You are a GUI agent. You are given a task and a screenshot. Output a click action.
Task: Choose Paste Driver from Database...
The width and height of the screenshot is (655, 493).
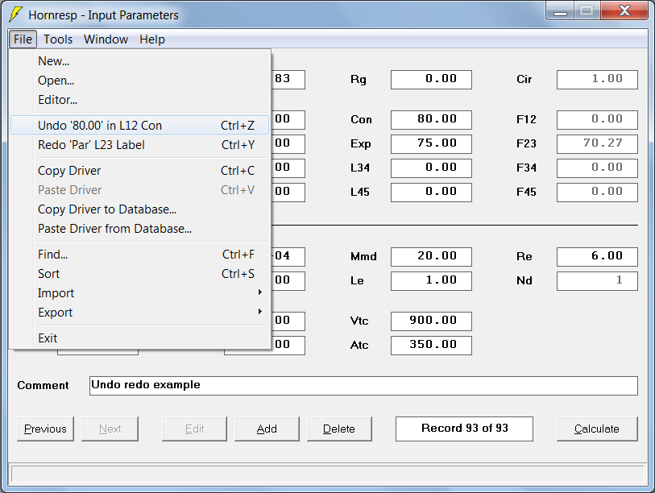(140, 229)
